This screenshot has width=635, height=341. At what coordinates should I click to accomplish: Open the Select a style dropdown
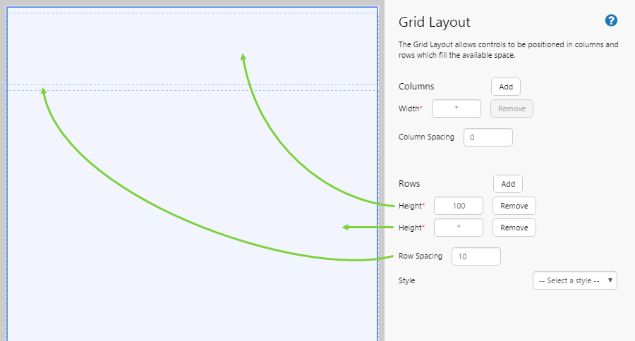575,280
